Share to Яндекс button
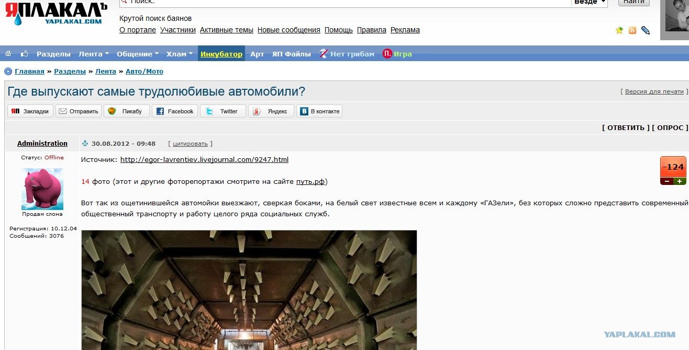 [271, 111]
